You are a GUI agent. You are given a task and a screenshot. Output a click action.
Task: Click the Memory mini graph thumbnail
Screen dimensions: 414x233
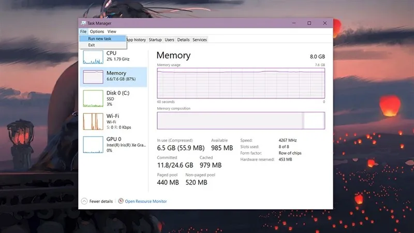point(93,77)
